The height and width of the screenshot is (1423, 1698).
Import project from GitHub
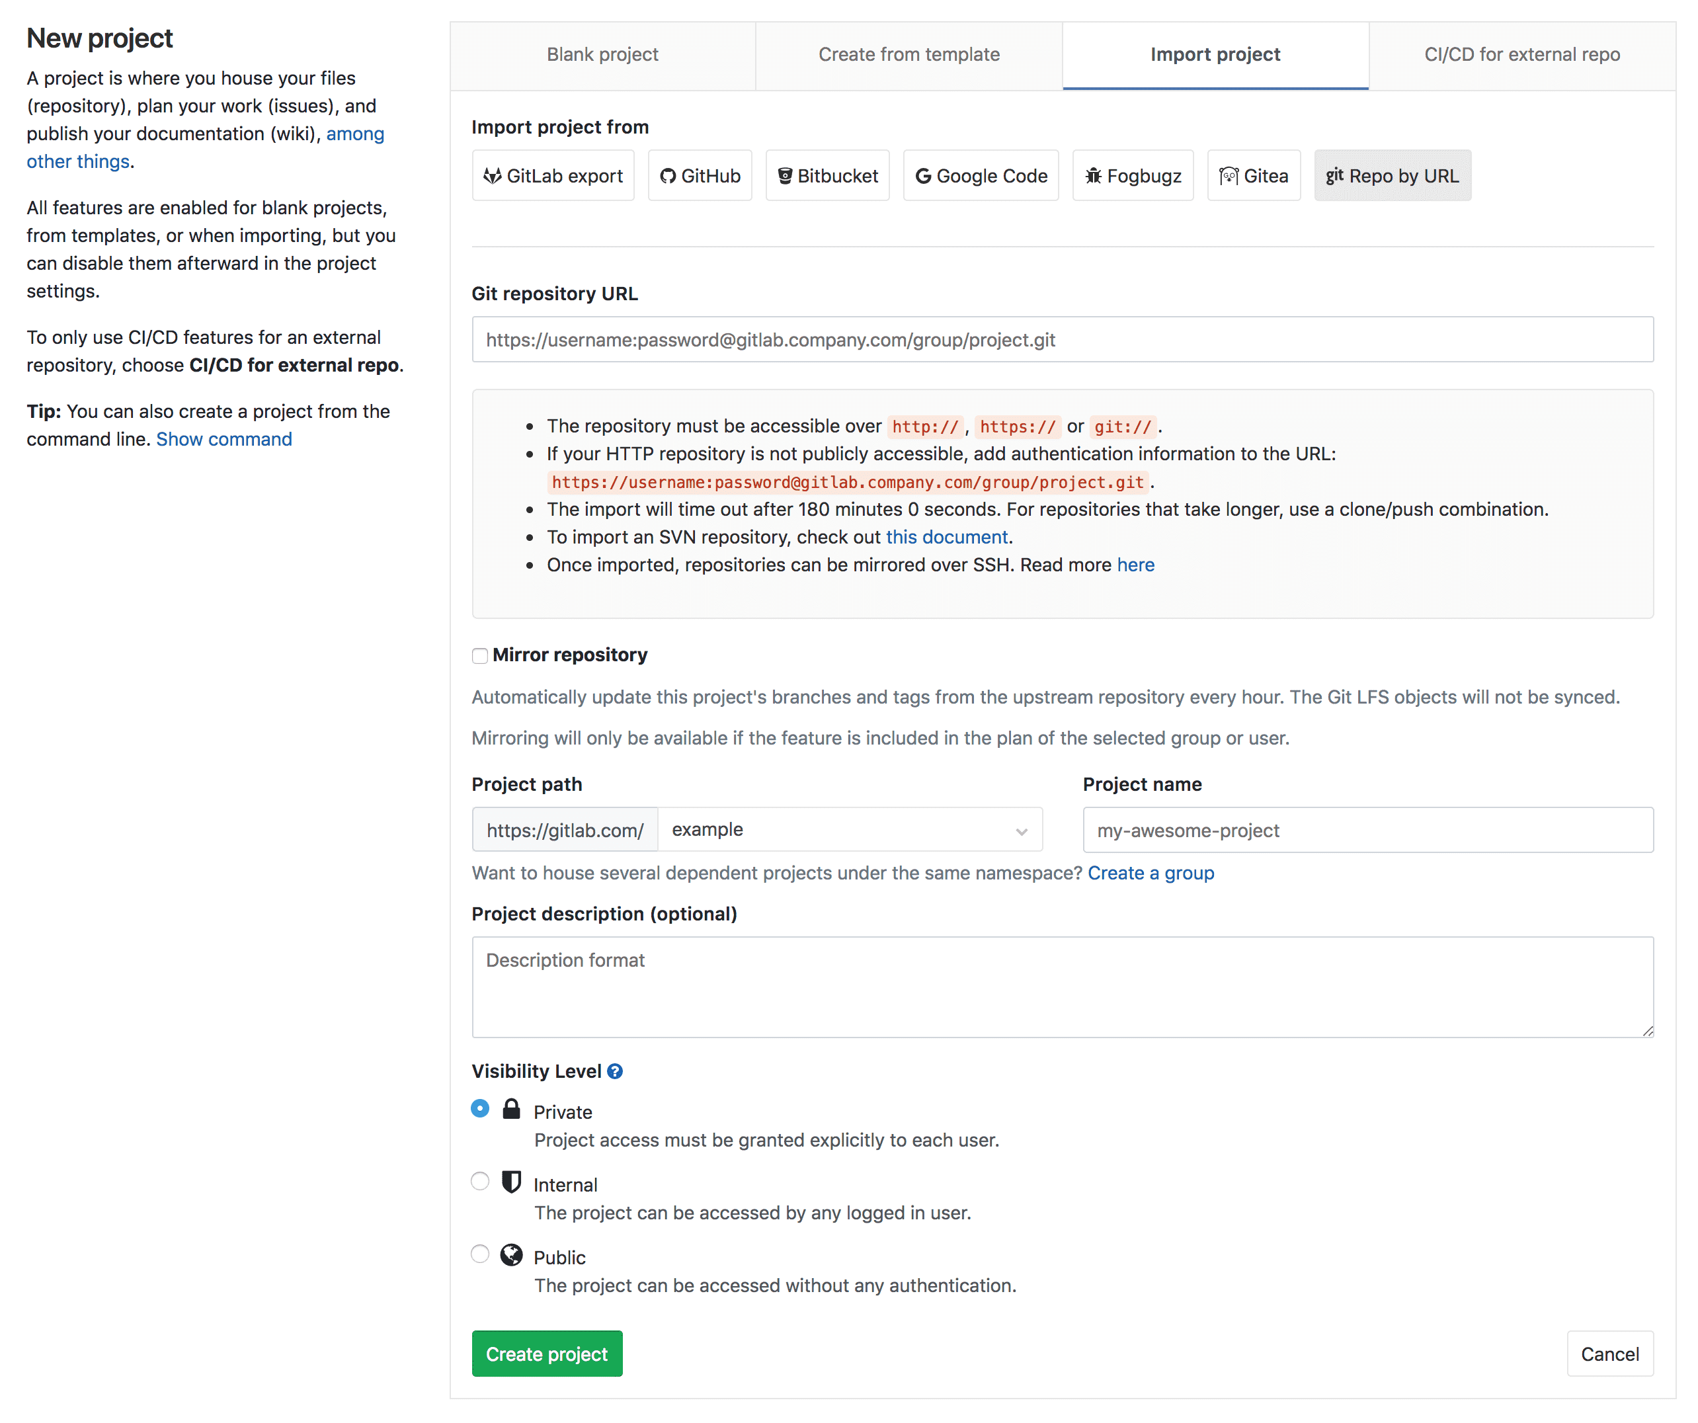point(700,175)
